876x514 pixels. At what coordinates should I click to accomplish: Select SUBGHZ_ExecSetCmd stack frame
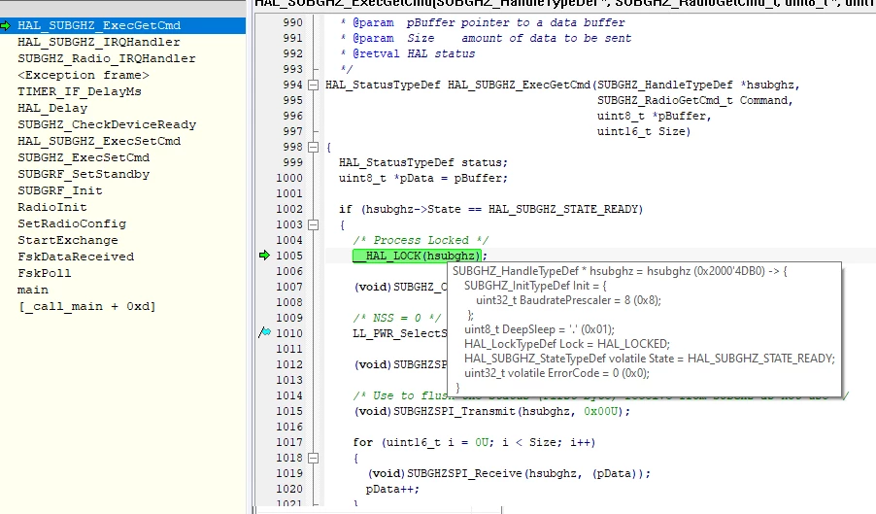[x=84, y=157]
